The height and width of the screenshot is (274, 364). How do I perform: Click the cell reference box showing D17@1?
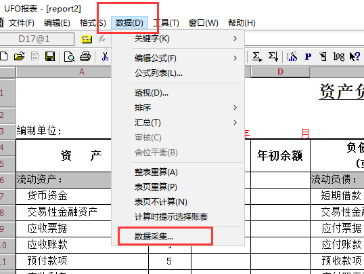click(x=37, y=39)
